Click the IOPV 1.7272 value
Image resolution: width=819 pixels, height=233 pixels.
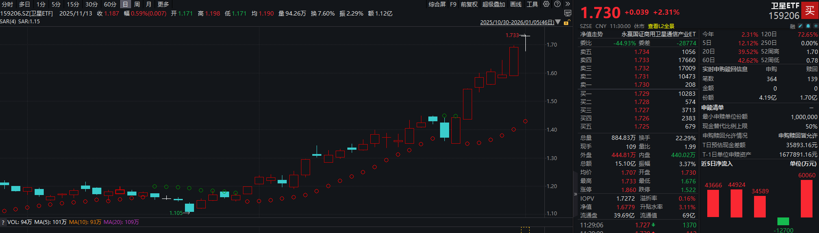click(625, 198)
